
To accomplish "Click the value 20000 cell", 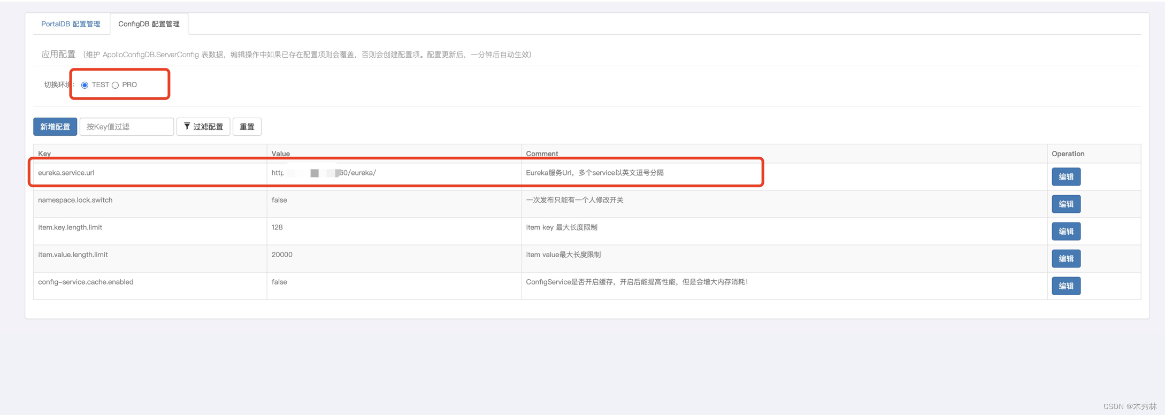I will (394, 258).
